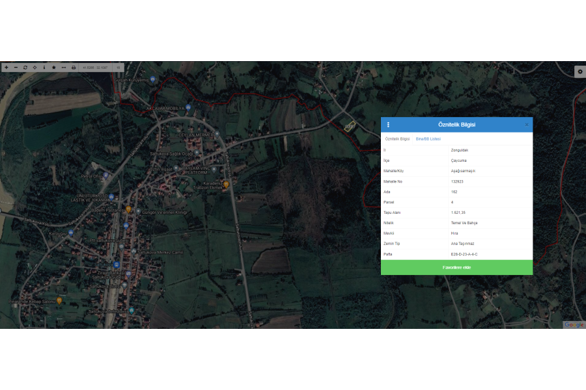Click the coordinates display field
This screenshot has width=586, height=390.
click(x=96, y=67)
